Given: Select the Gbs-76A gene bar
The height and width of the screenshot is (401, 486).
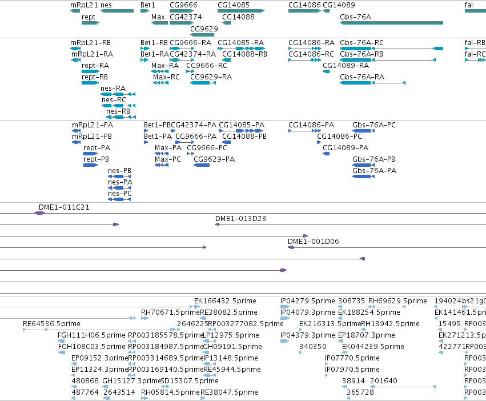Looking at the screenshot, I should pos(391,23).
